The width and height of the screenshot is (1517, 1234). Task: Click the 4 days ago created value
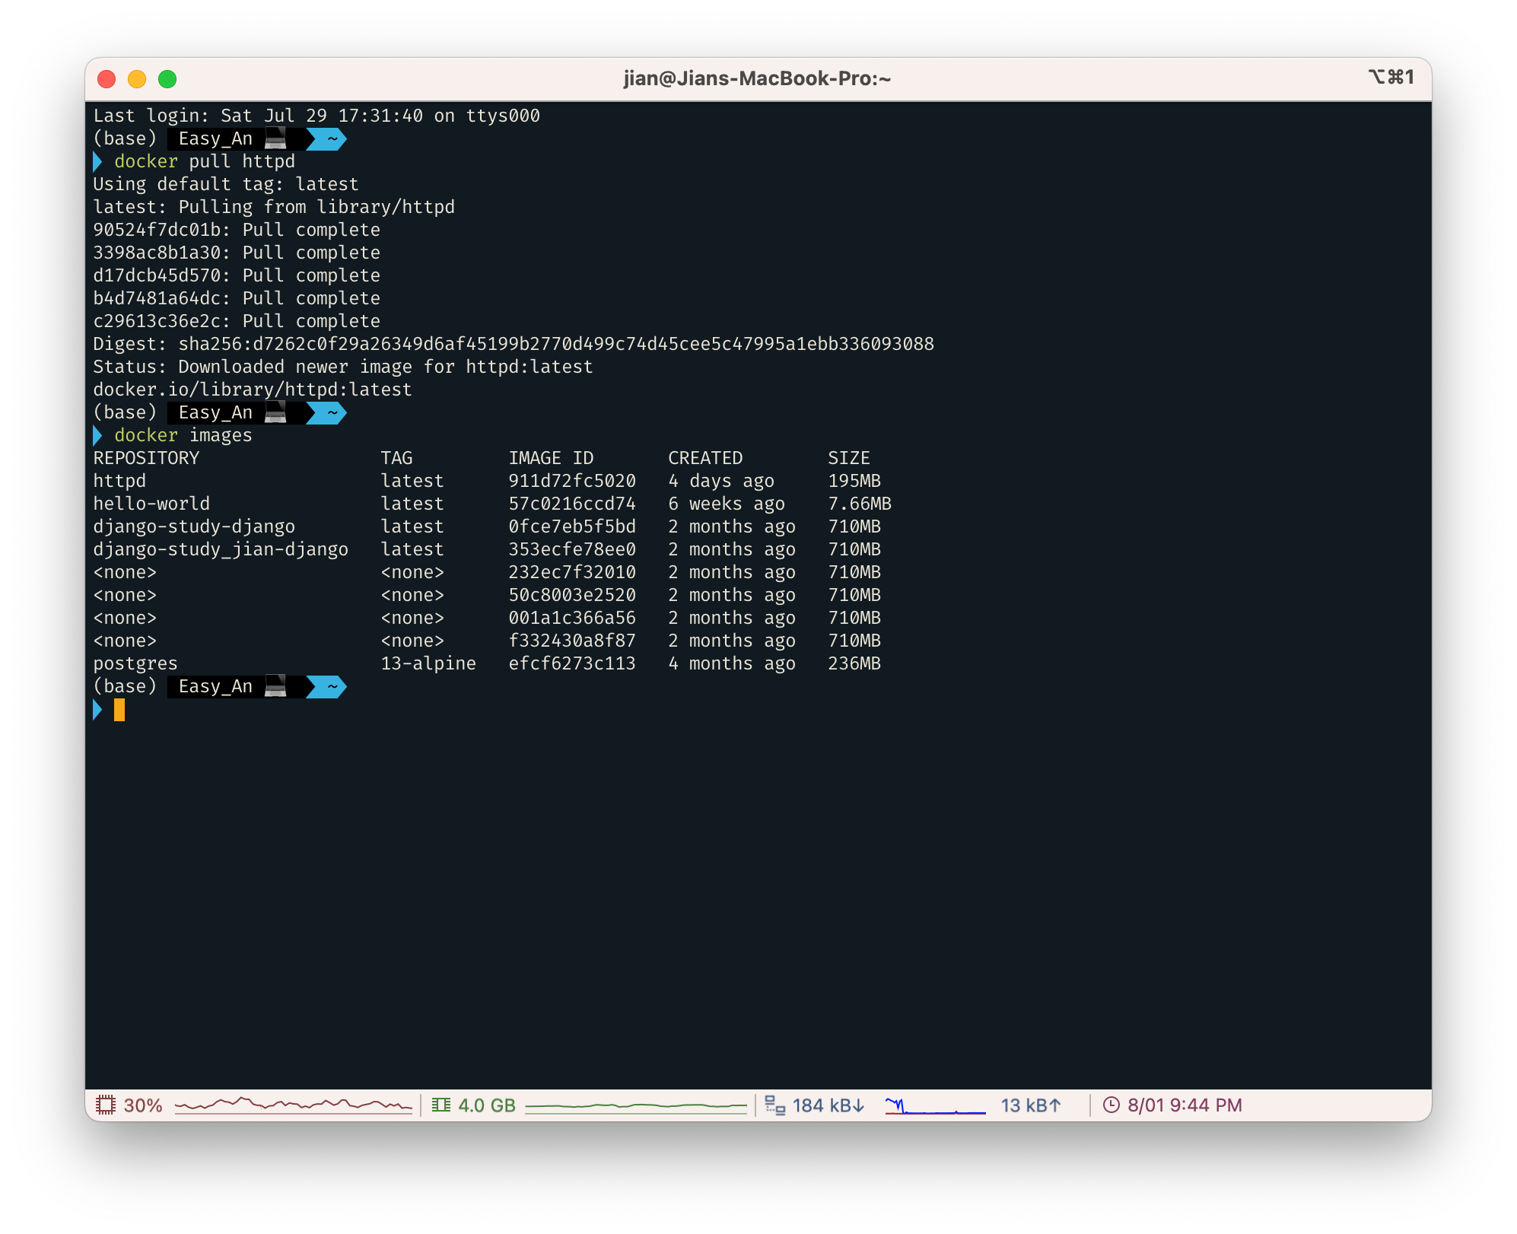[x=721, y=481]
